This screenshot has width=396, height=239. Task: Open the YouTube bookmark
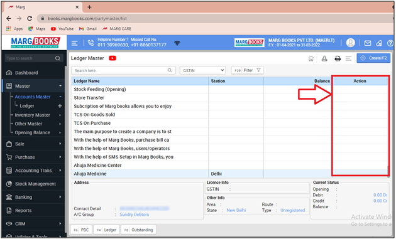(62, 29)
